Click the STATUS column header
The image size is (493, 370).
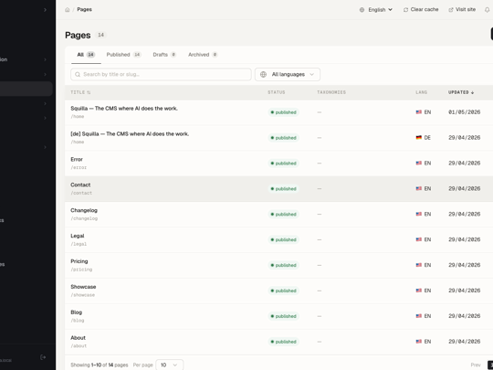(x=277, y=92)
